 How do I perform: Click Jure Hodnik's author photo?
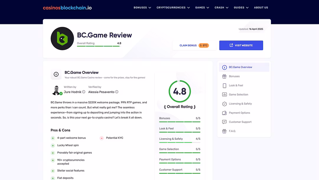click(x=56, y=90)
